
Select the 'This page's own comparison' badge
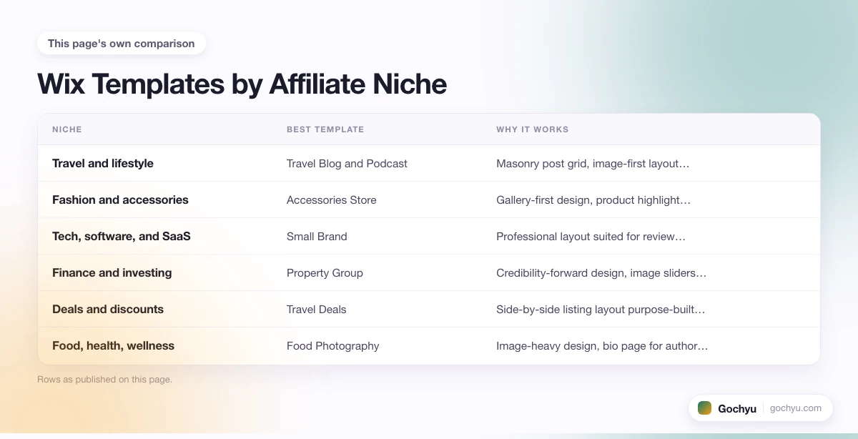pos(122,44)
